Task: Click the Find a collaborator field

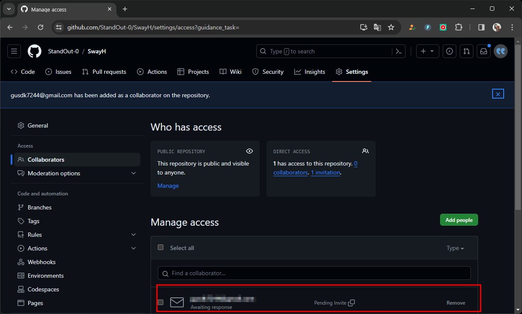Action: 314,273
